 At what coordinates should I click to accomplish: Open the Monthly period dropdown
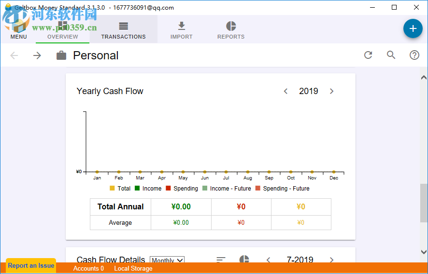pyautogui.click(x=167, y=260)
